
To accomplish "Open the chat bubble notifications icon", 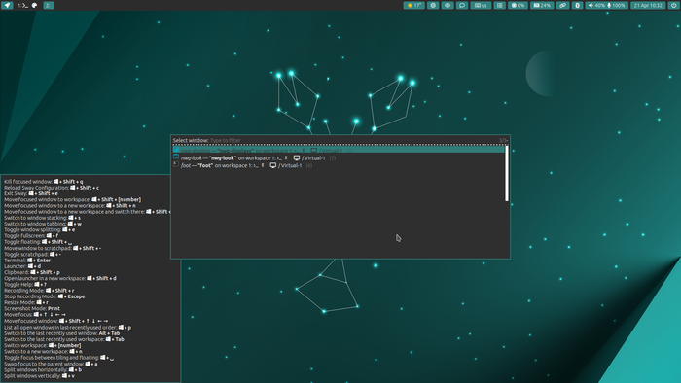I will click(x=462, y=5).
